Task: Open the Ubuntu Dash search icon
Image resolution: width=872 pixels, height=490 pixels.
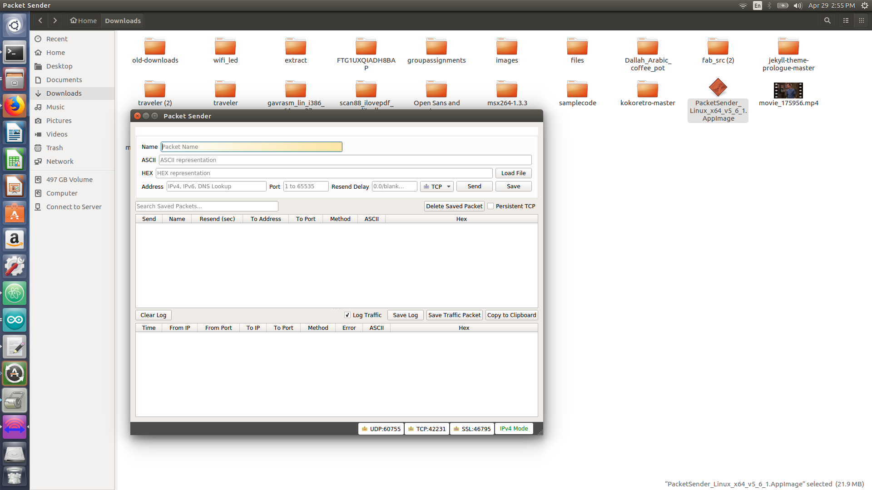Action: click(x=15, y=25)
